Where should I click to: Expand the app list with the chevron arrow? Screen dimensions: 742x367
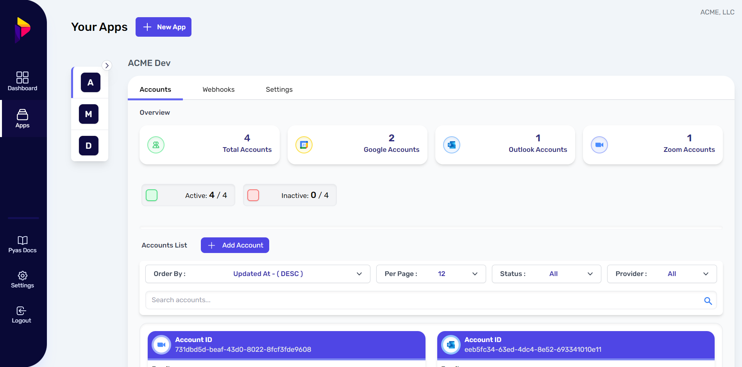click(107, 65)
